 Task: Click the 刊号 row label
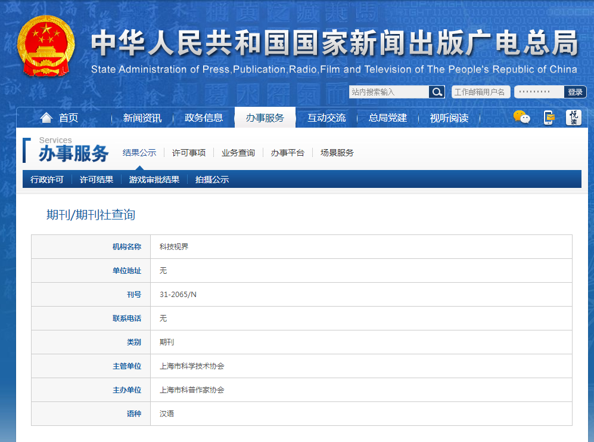[x=134, y=295]
